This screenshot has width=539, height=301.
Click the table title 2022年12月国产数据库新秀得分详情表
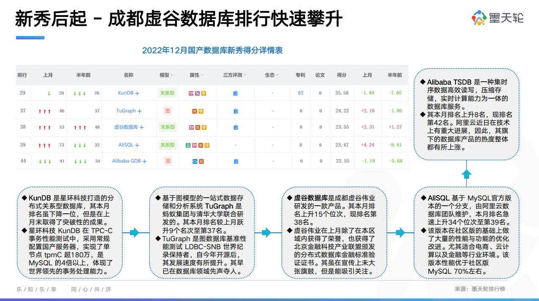click(212, 50)
